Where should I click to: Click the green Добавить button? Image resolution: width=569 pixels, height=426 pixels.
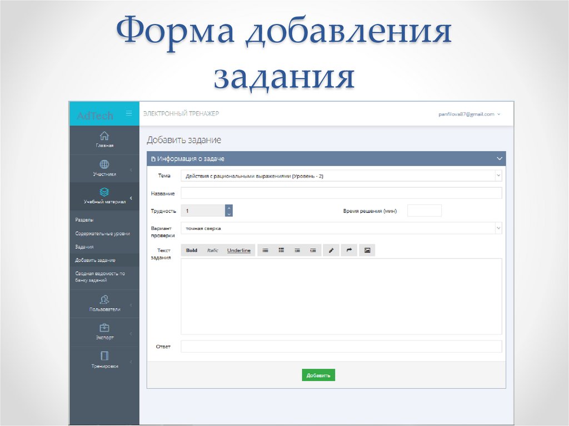click(x=318, y=375)
